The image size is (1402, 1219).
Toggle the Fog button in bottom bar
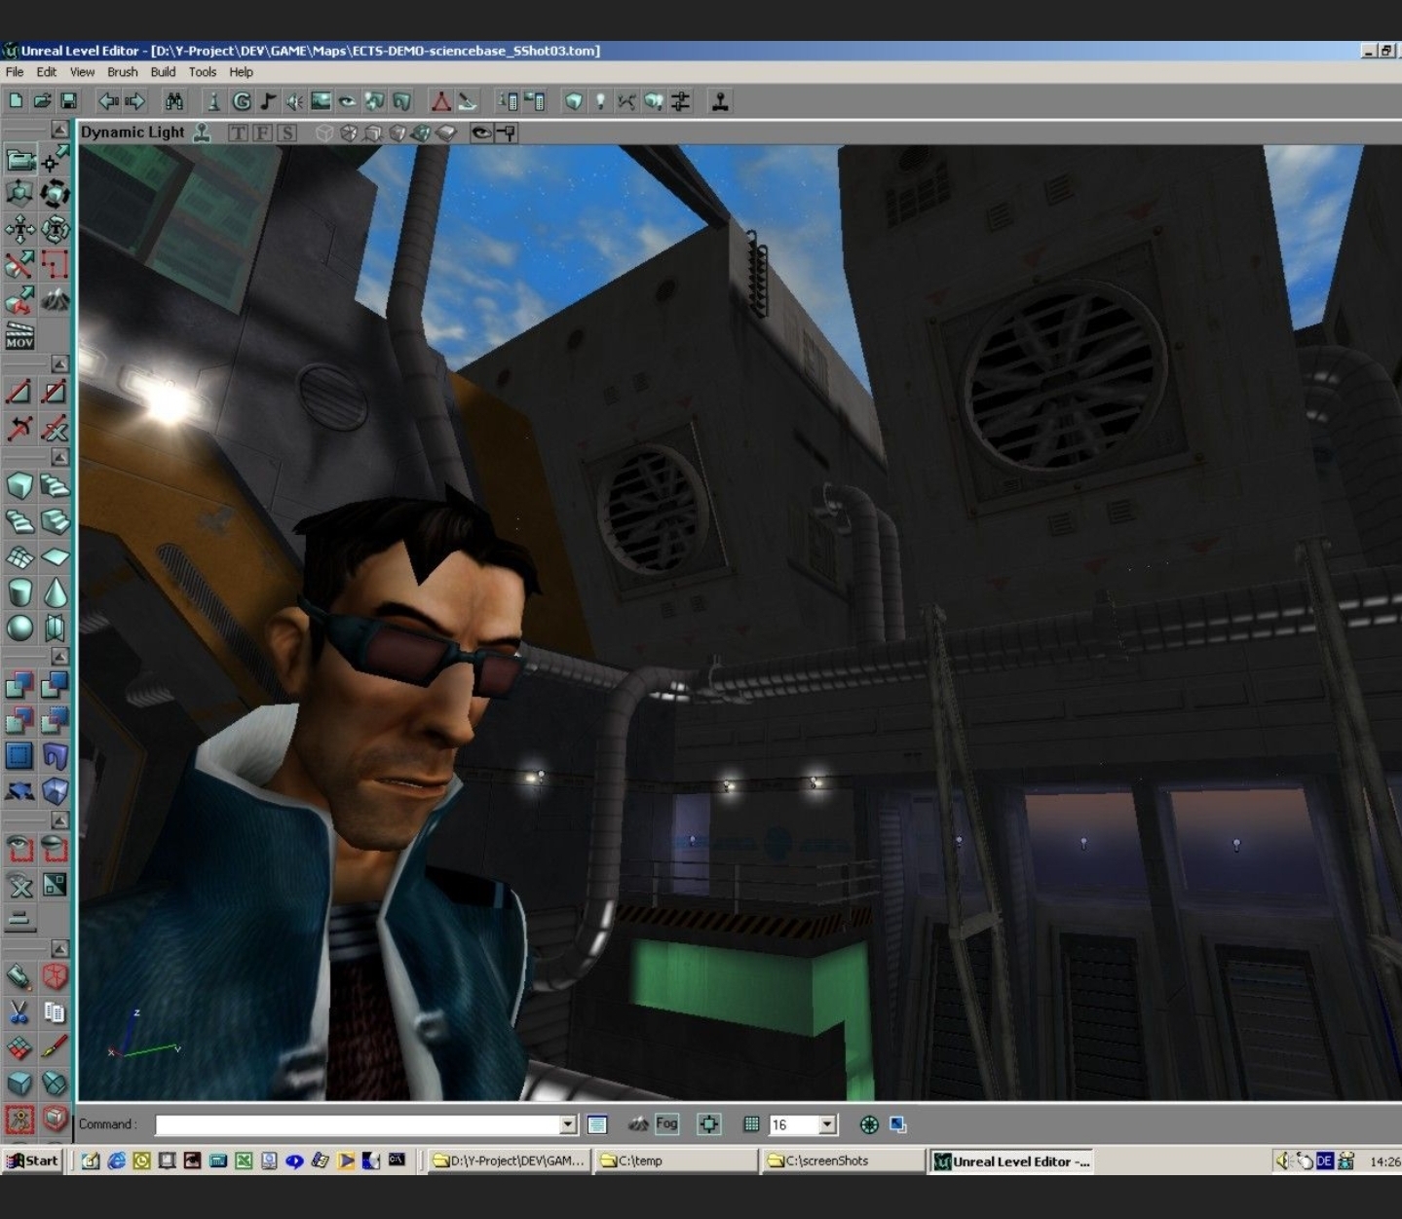[666, 1124]
